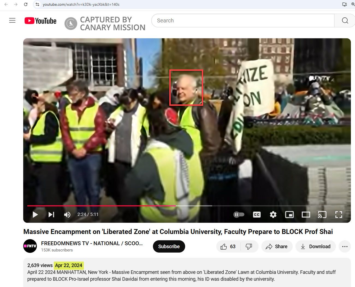The height and width of the screenshot is (287, 355).
Task: Click the magnifier search button
Action: (x=345, y=20)
